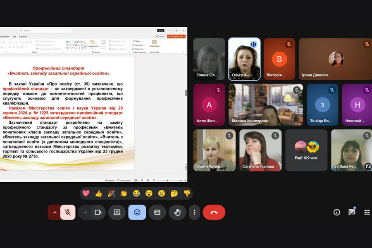Image resolution: width=372 pixels, height=248 pixels.
Task: Toggle 'Заметки' notes in status bar
Action: point(110,181)
